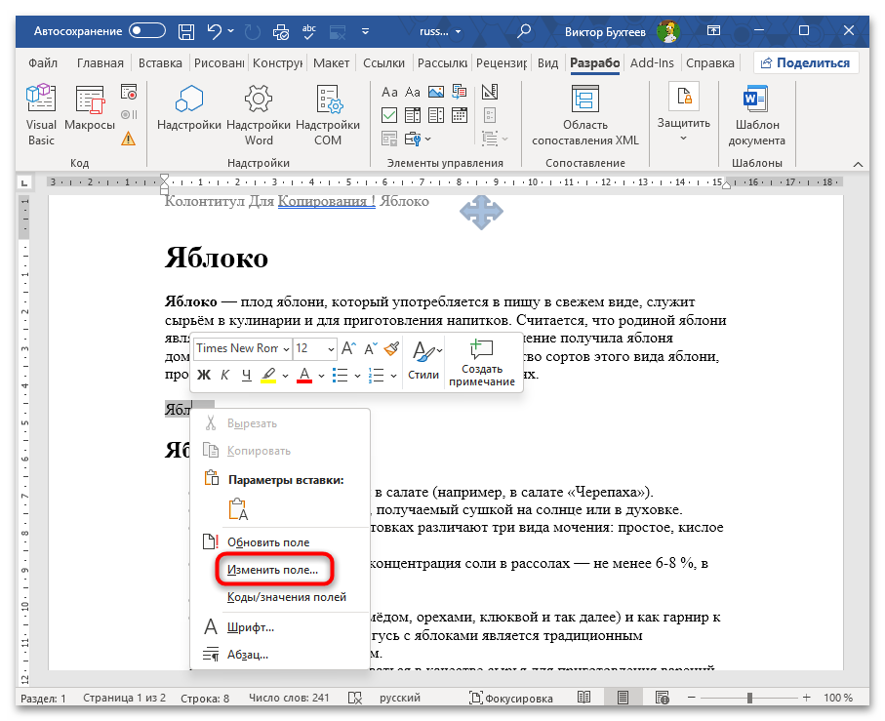Apply the format painter brush in mini toolbar
The image size is (885, 721).
coord(391,348)
